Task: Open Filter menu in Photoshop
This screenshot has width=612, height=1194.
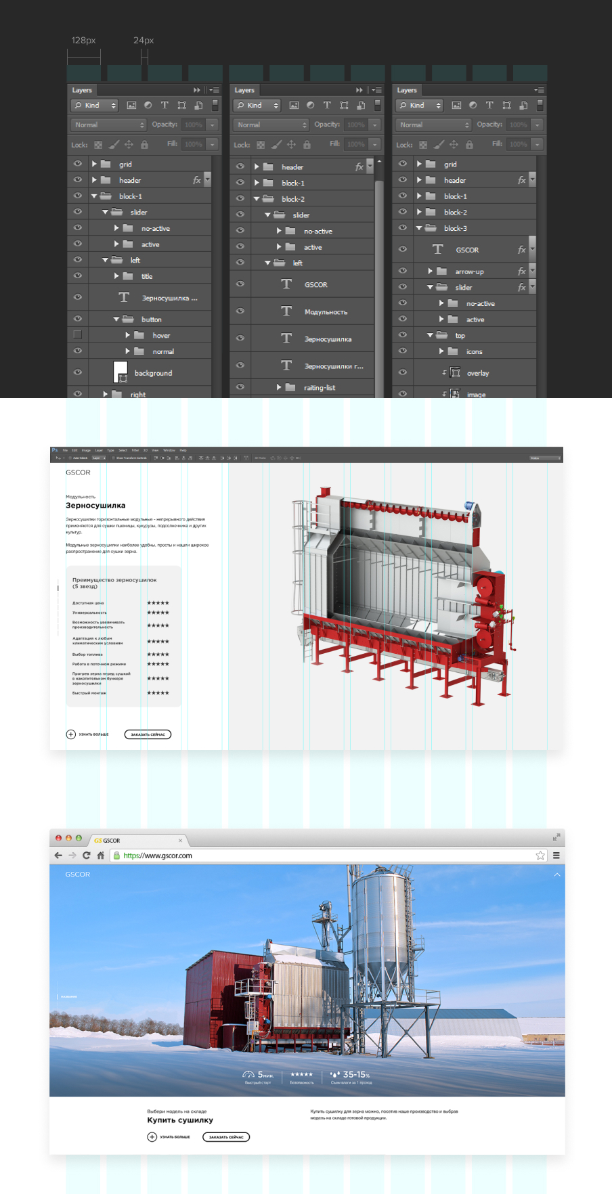Action: (135, 450)
